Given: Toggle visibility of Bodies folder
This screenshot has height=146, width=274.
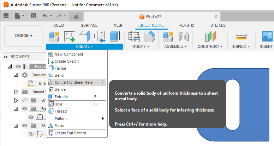Looking at the screenshot, I should (x=25, y=109).
